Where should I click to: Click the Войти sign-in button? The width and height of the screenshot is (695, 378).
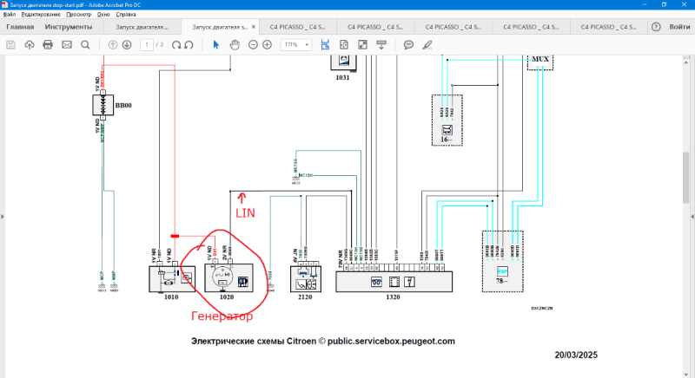click(679, 27)
